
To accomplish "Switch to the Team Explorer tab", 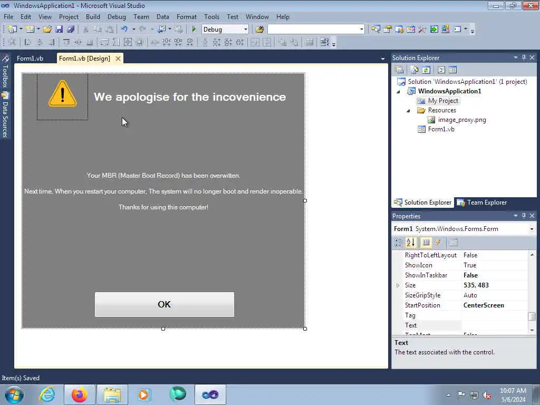I will (x=482, y=202).
